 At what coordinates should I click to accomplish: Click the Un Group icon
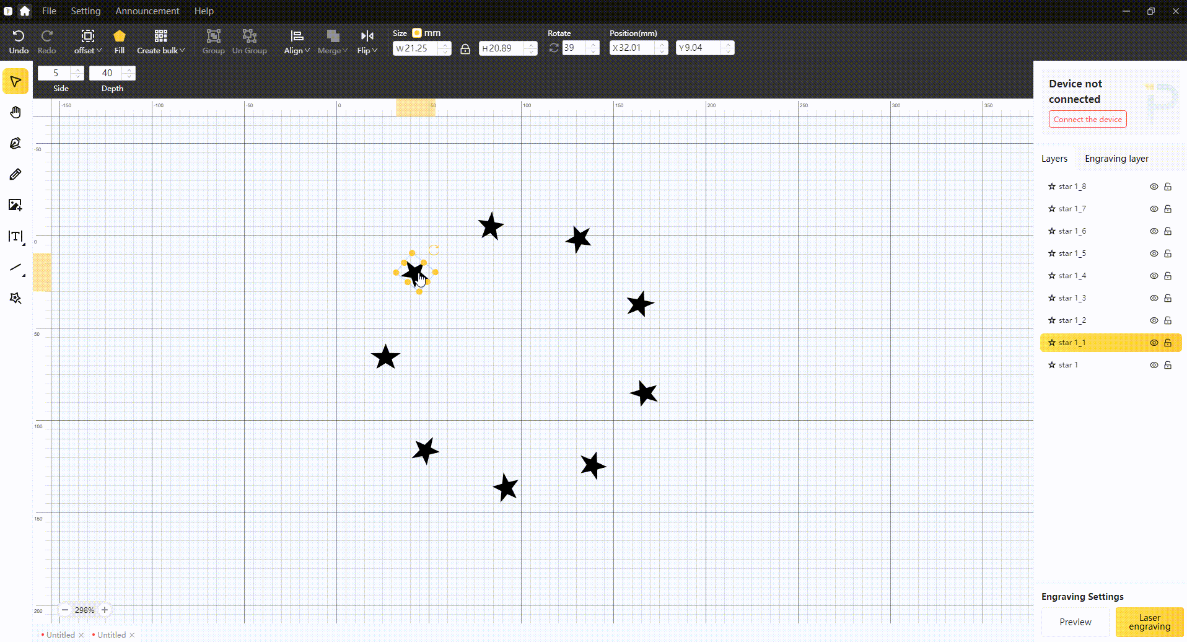pos(250,36)
